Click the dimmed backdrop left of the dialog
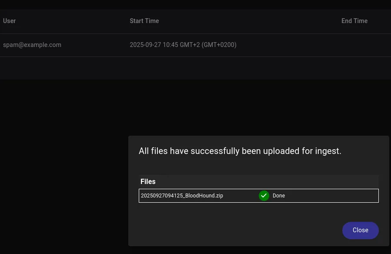 pyautogui.click(x=65, y=174)
